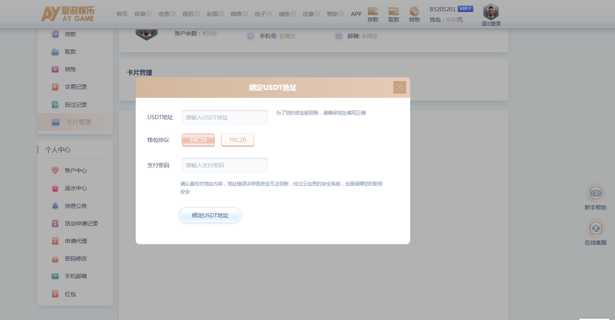Screen dimensions: 615x320
Task: Open the APP menu item
Action: [x=356, y=14]
